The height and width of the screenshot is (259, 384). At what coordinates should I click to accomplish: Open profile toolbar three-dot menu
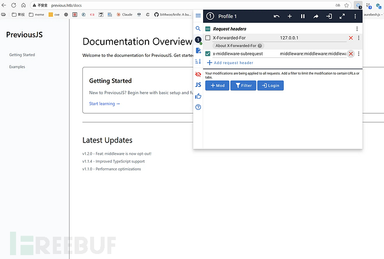pos(355,16)
